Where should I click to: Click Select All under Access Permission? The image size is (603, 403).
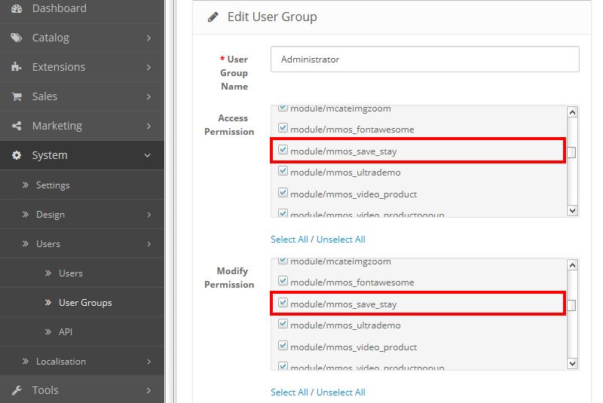point(289,240)
